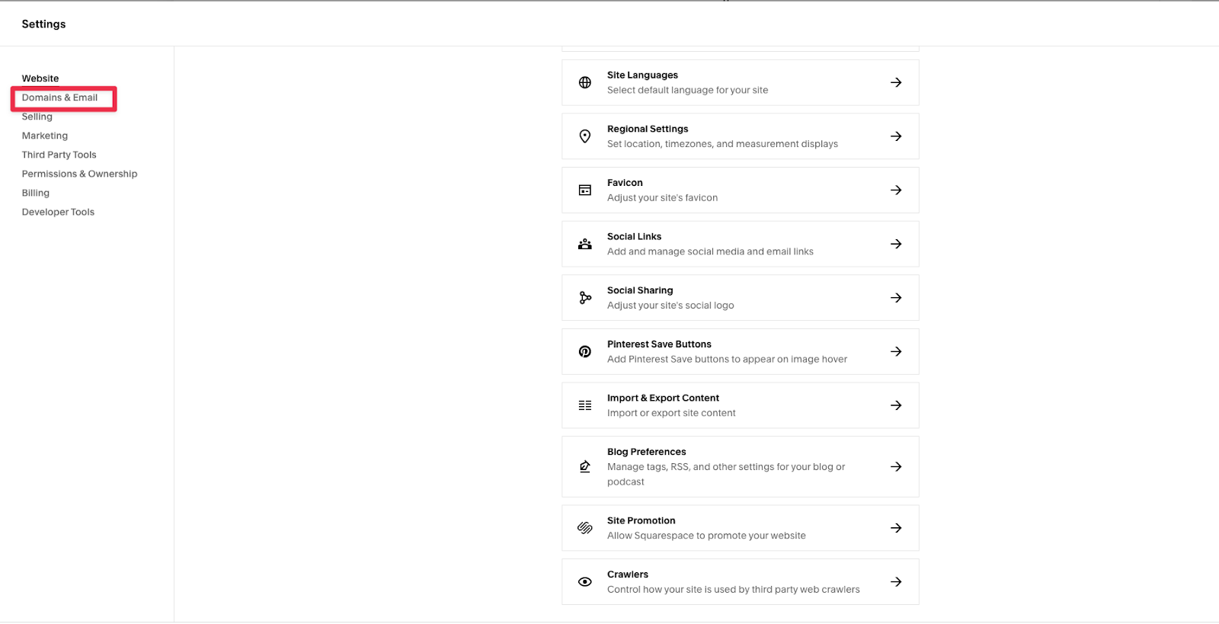Click 'Adjust your site's social logo' description
Screen dimensions: 1219x624
coord(670,306)
